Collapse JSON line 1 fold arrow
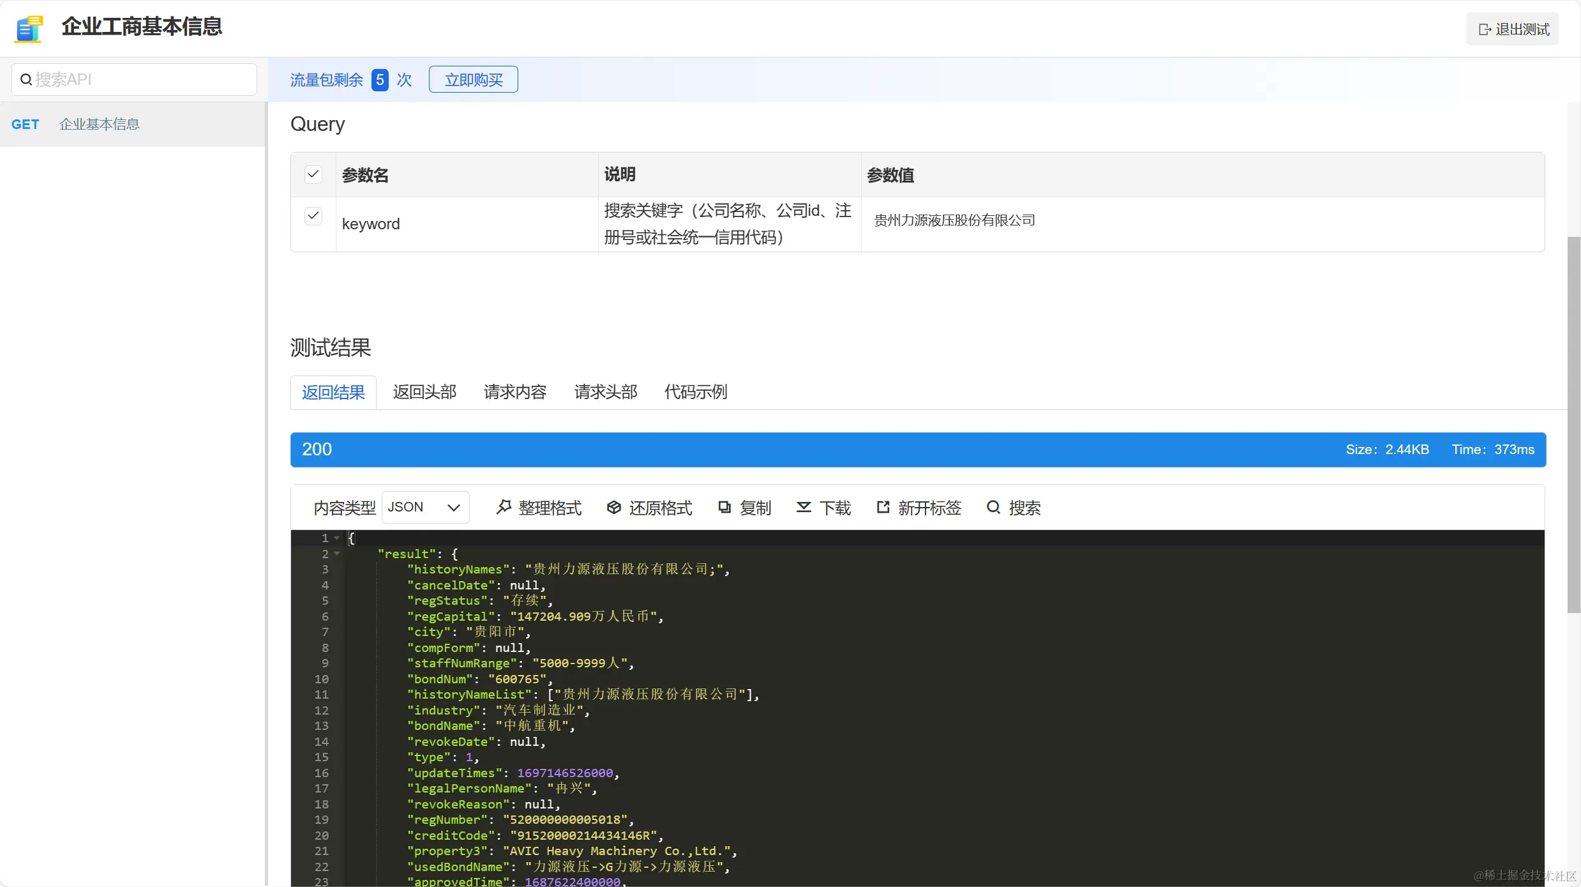 point(337,538)
